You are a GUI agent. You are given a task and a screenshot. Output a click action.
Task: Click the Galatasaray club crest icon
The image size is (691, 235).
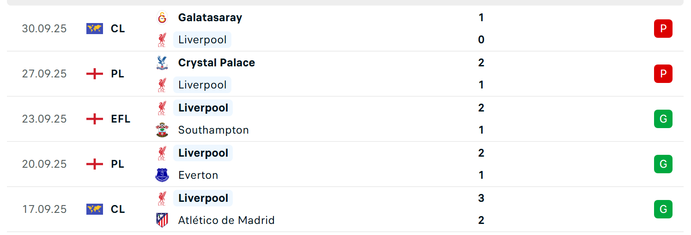(162, 18)
